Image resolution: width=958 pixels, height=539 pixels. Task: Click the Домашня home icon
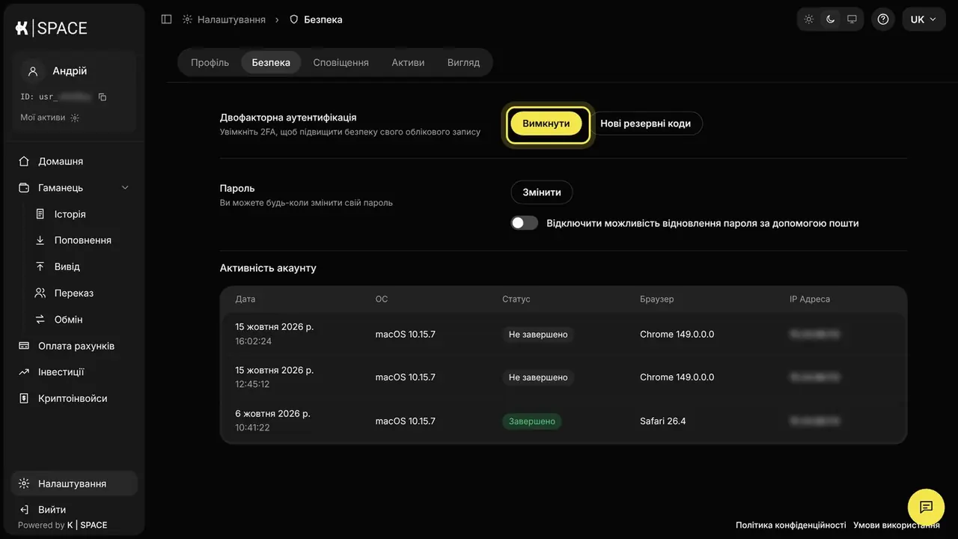coord(24,161)
